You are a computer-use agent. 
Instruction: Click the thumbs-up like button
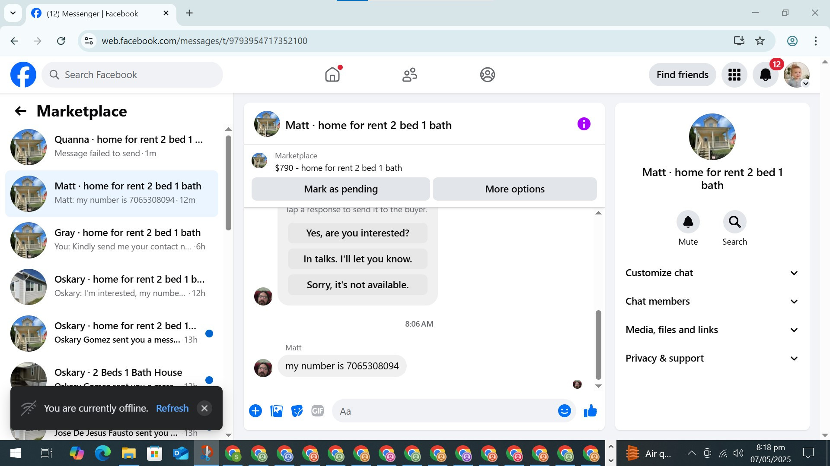(x=590, y=411)
